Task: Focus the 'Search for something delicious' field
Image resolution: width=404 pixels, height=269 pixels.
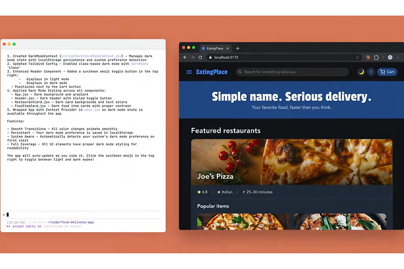Action: click(292, 72)
